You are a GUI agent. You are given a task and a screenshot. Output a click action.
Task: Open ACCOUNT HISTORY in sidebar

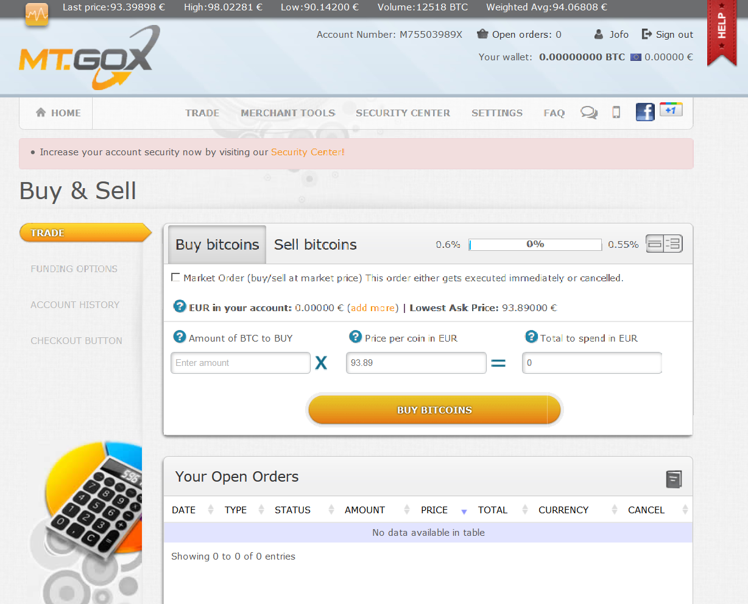pyautogui.click(x=75, y=304)
